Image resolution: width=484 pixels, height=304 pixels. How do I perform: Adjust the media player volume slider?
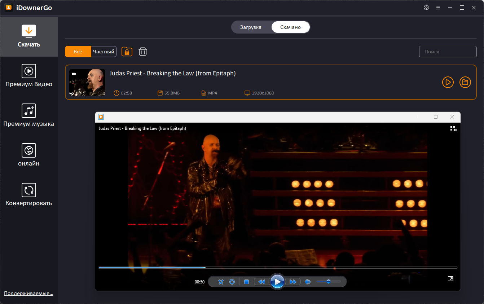coord(329,282)
